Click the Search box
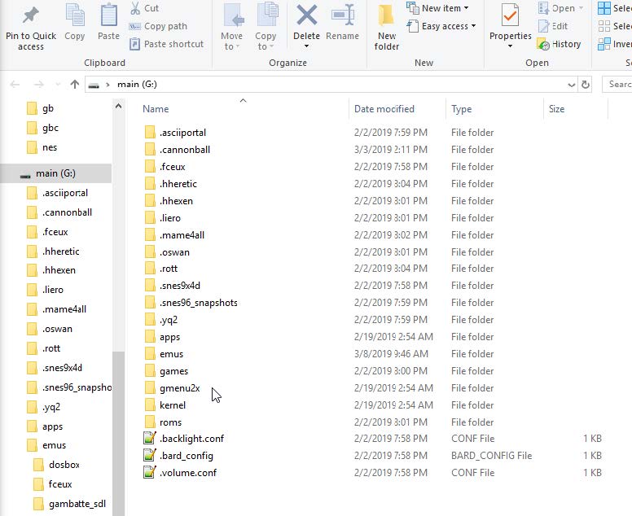Screen dimensions: 632x516 [x=617, y=84]
